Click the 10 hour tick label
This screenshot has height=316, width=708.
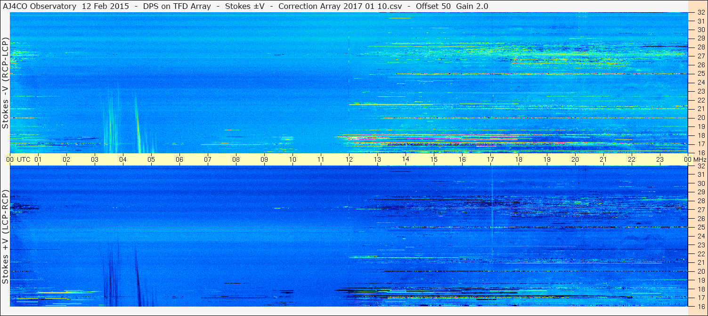[x=293, y=159]
